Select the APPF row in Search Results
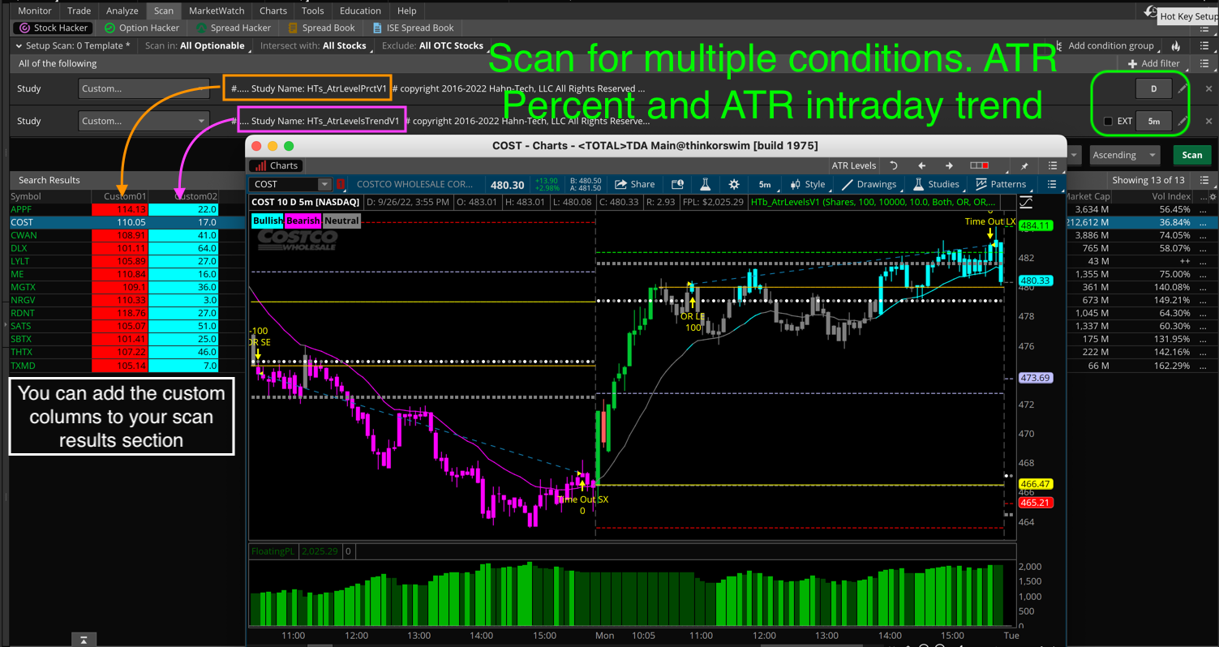 pyautogui.click(x=127, y=209)
